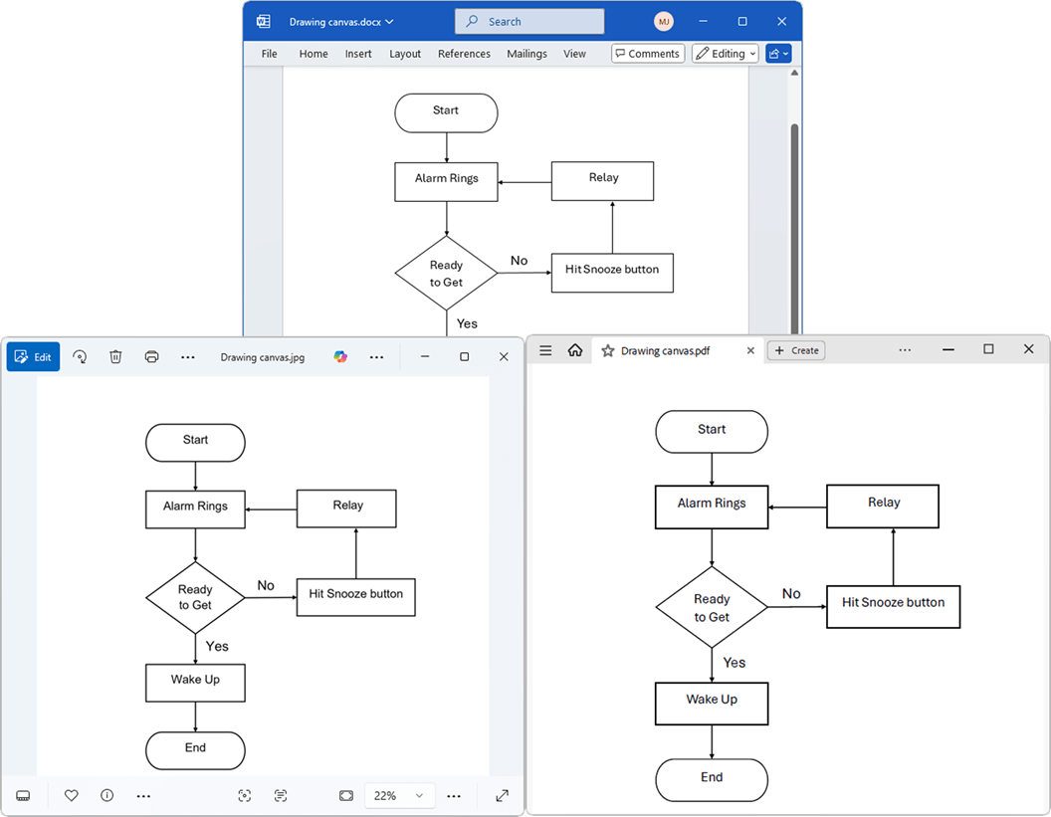Viewport: 1051px width, 817px height.
Task: Toggle the filmstrip view icon
Action: 23,795
